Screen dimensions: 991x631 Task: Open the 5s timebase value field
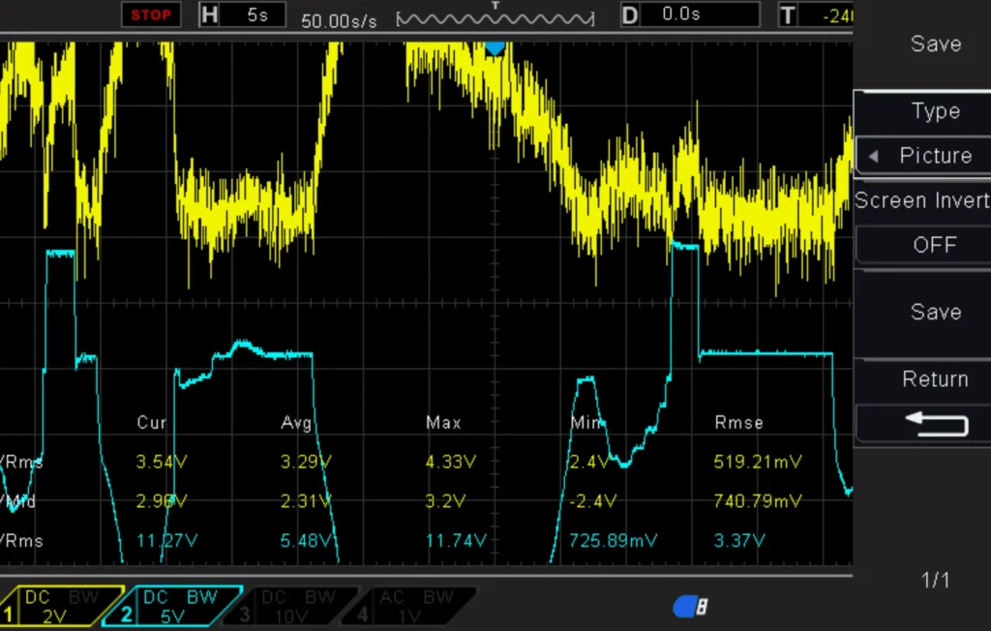256,15
